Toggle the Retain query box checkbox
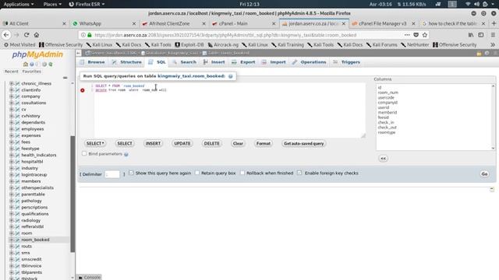 pos(197,173)
